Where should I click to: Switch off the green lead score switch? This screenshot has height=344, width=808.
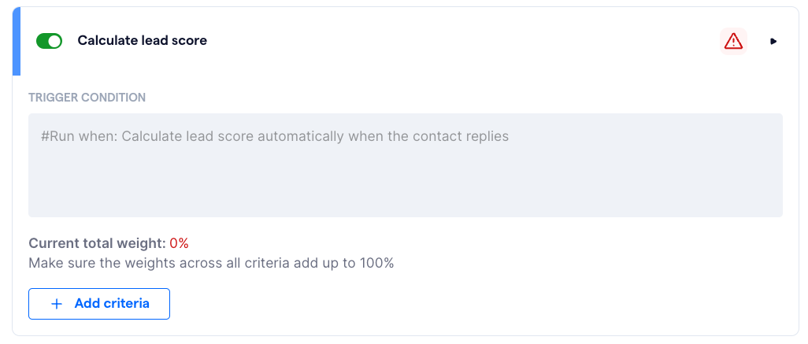pos(49,41)
